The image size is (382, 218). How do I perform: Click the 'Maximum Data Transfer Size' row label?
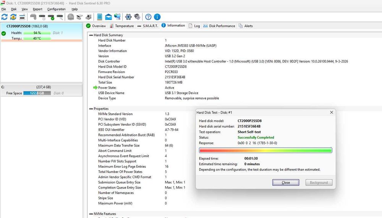click(119, 145)
